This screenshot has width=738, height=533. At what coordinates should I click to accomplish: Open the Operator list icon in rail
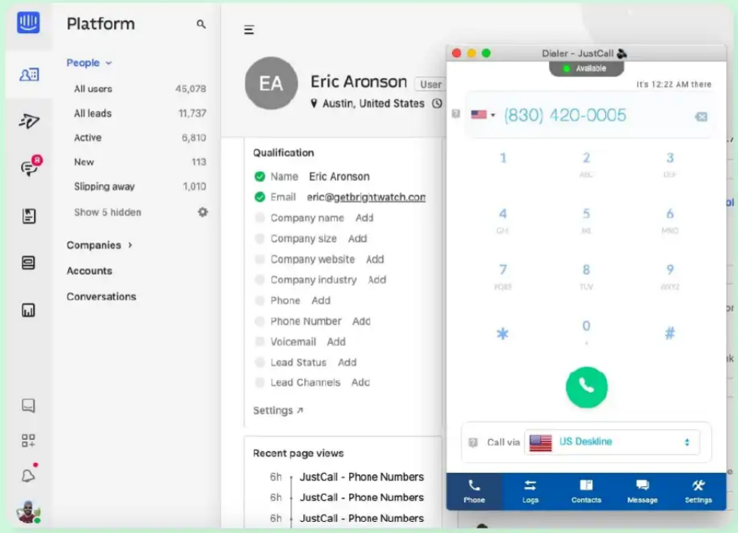29,263
